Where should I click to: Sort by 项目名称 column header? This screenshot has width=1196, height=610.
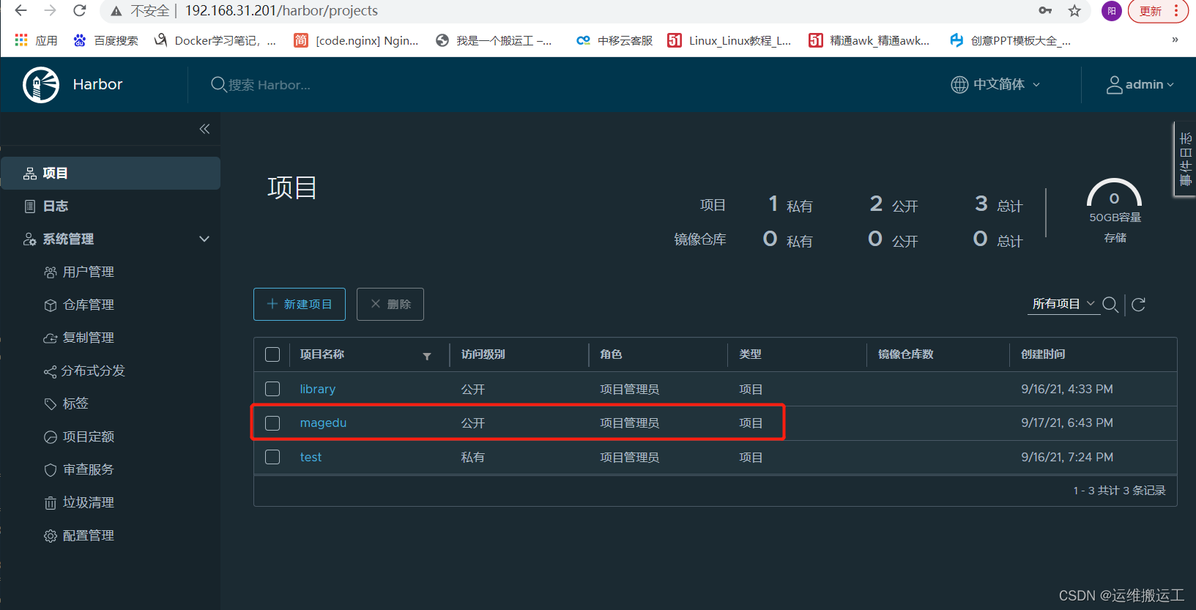click(x=322, y=354)
